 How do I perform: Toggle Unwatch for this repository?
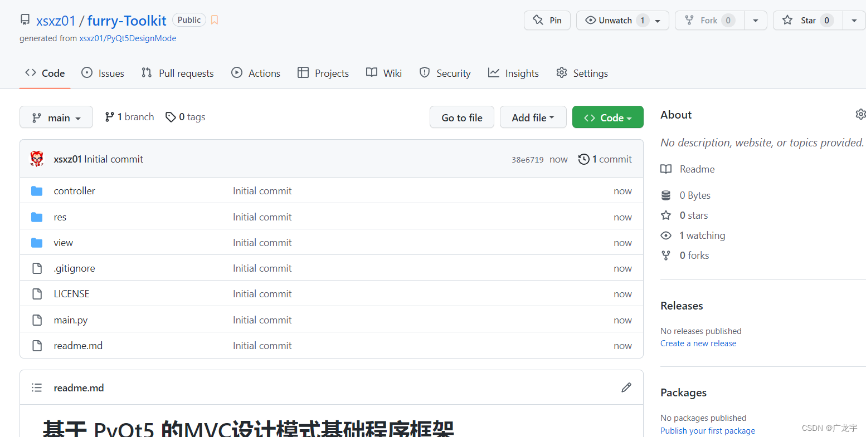click(x=622, y=20)
